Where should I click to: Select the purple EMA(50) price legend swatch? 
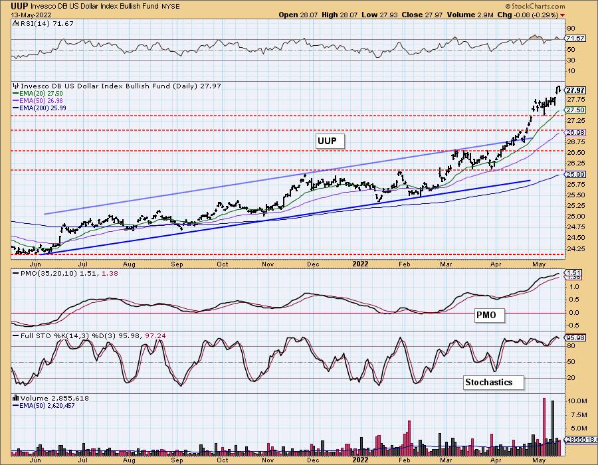[15, 100]
